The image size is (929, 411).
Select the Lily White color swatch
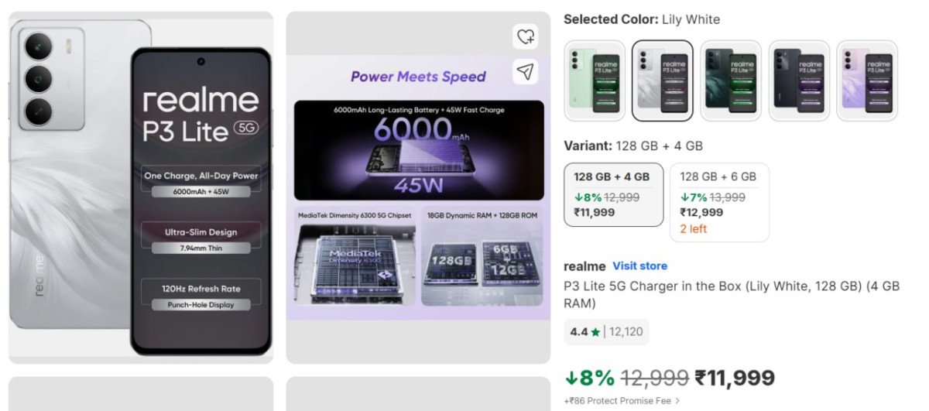[662, 80]
